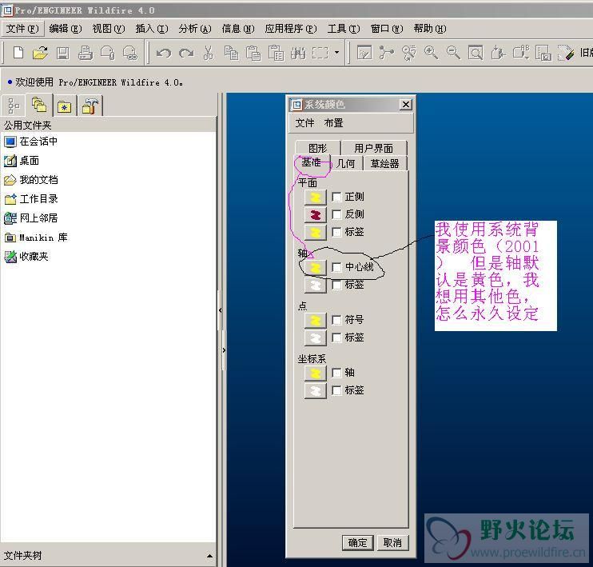Image resolution: width=593 pixels, height=567 pixels.
Task: Click the Zoom Out magnifier
Action: pyautogui.click(x=453, y=53)
